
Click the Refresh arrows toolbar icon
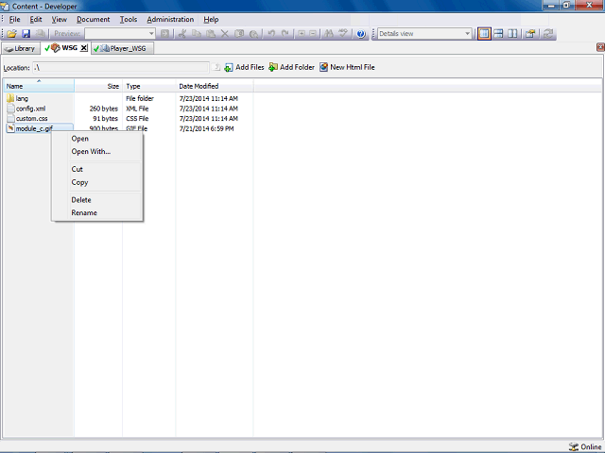[548, 34]
